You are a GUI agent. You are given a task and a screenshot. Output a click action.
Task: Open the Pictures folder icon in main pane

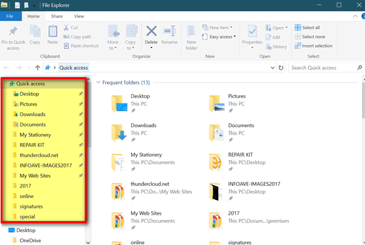coord(217,104)
